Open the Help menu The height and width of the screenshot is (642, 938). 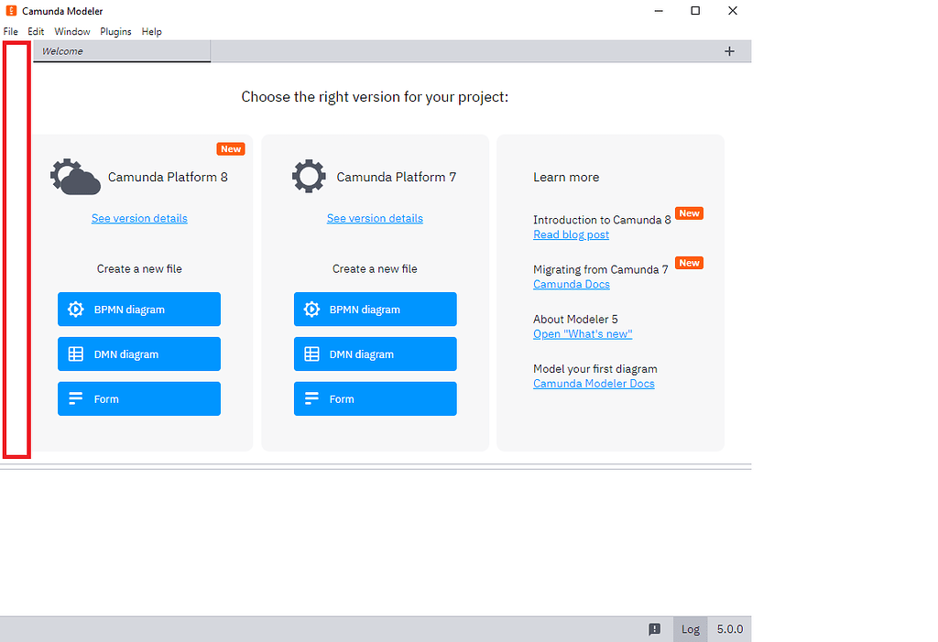(x=151, y=32)
